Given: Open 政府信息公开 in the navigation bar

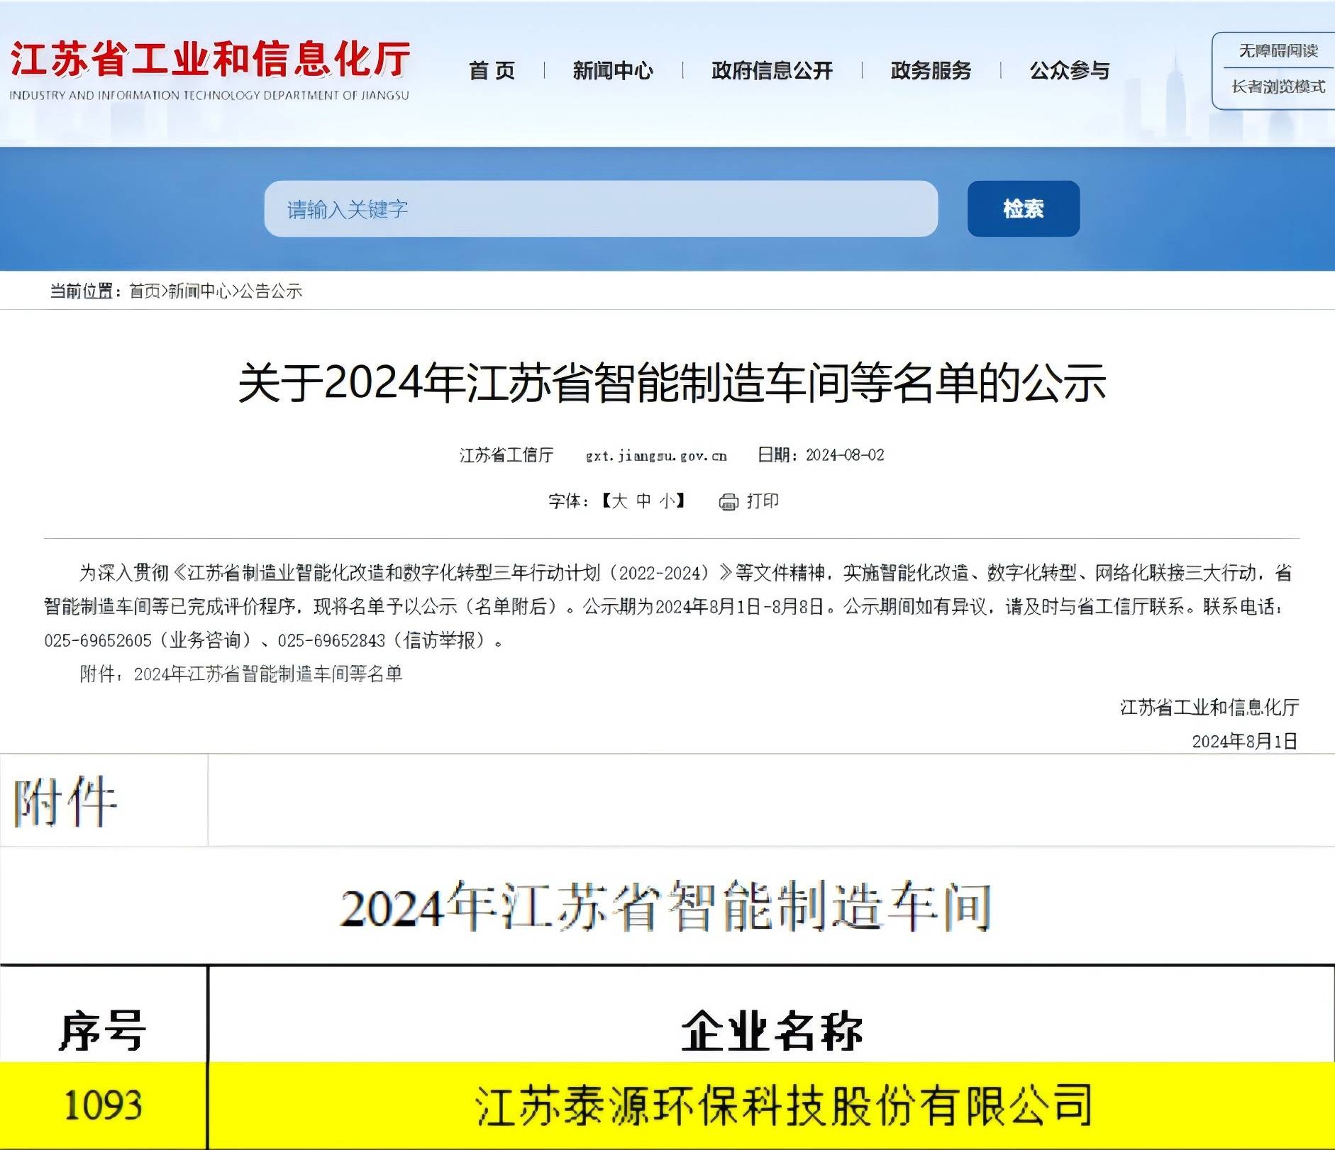Looking at the screenshot, I should (772, 71).
